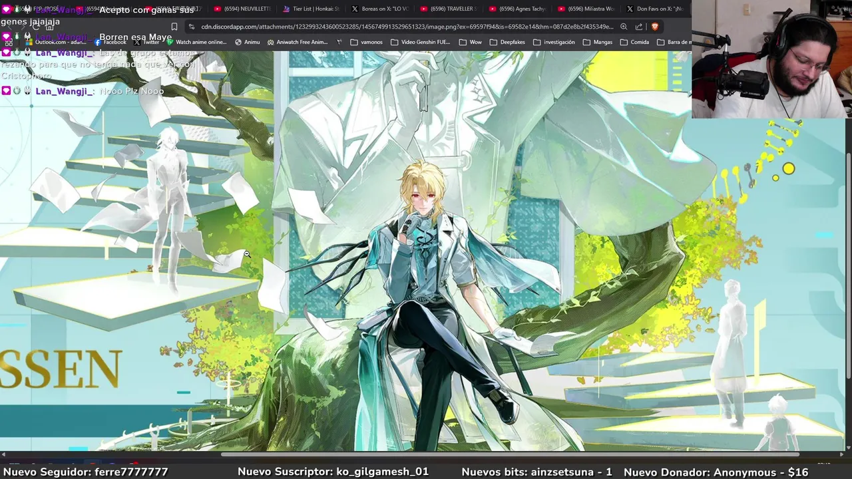Click the share icon in address bar

639,27
